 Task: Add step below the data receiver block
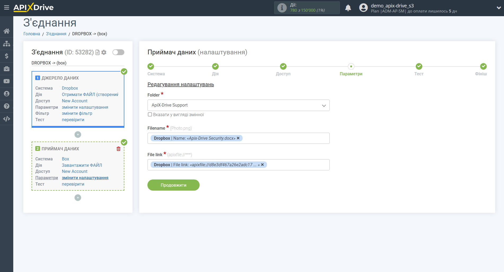pos(78,198)
